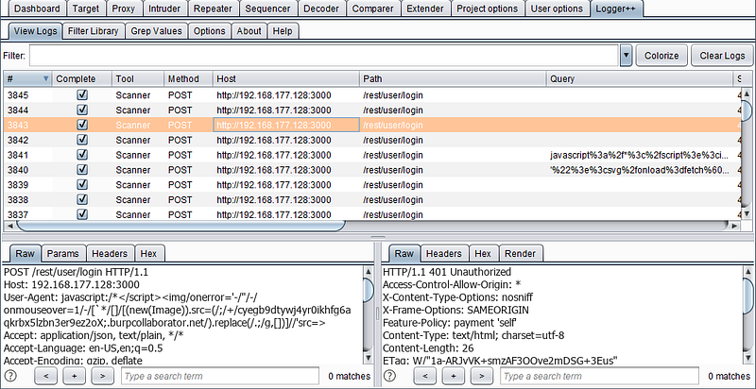
Task: Open the Grep Values sub-tab
Action: pos(156,31)
